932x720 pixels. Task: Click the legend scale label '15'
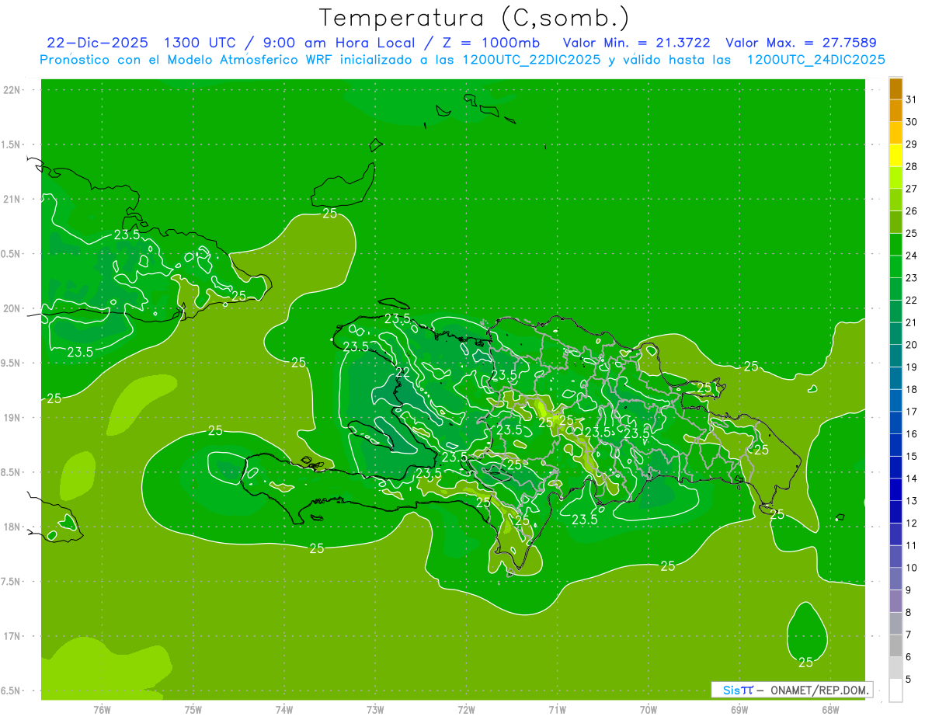912,457
